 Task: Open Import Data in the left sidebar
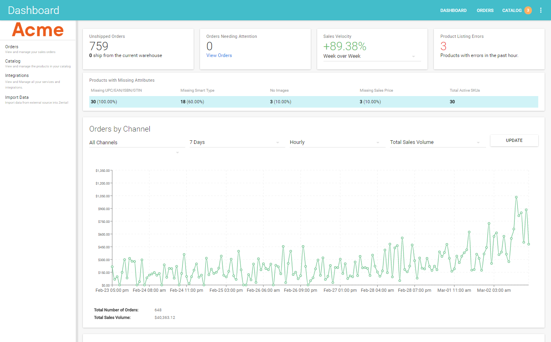coord(17,97)
